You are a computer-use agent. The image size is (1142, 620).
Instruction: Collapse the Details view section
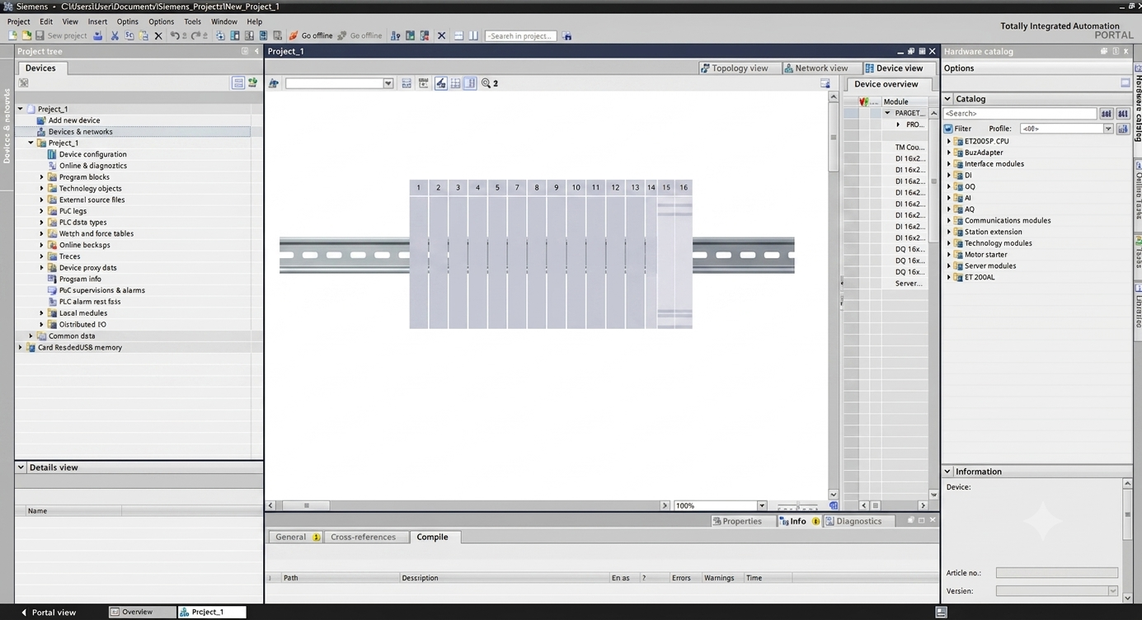pos(21,467)
